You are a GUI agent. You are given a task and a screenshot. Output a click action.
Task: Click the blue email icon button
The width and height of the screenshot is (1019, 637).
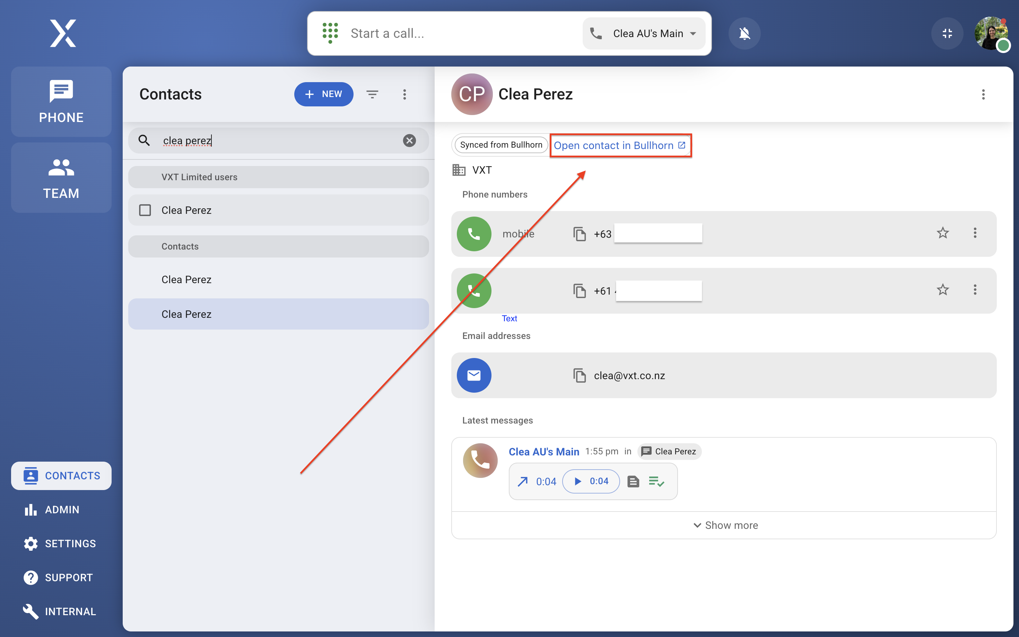(x=474, y=375)
